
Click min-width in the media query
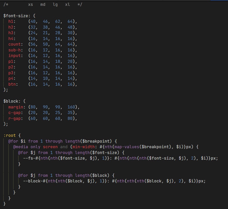point(83,147)
